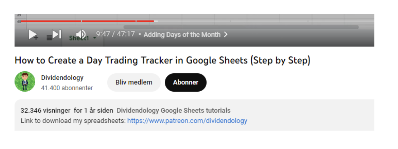Expand the description via the '32.346 visninger' text

tap(45, 111)
